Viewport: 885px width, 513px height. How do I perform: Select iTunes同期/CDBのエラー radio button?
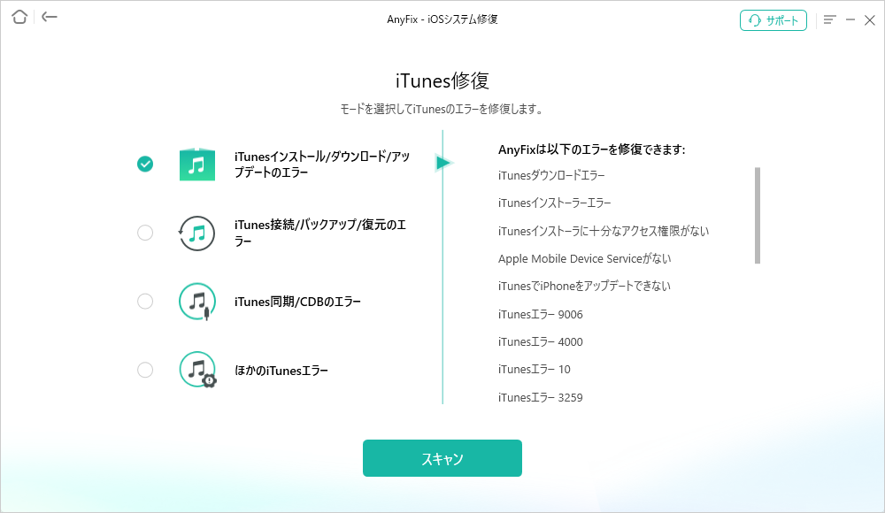click(x=145, y=302)
